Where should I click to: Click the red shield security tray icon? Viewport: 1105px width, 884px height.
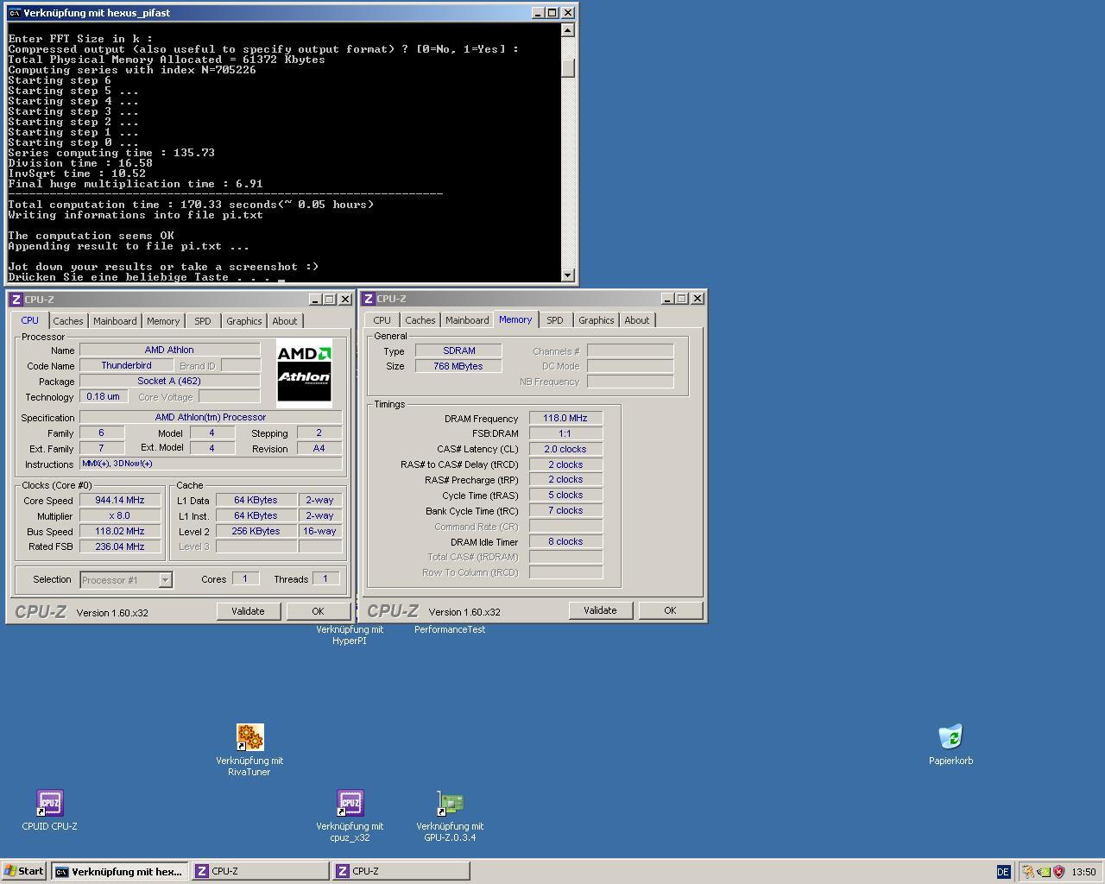[x=1058, y=872]
